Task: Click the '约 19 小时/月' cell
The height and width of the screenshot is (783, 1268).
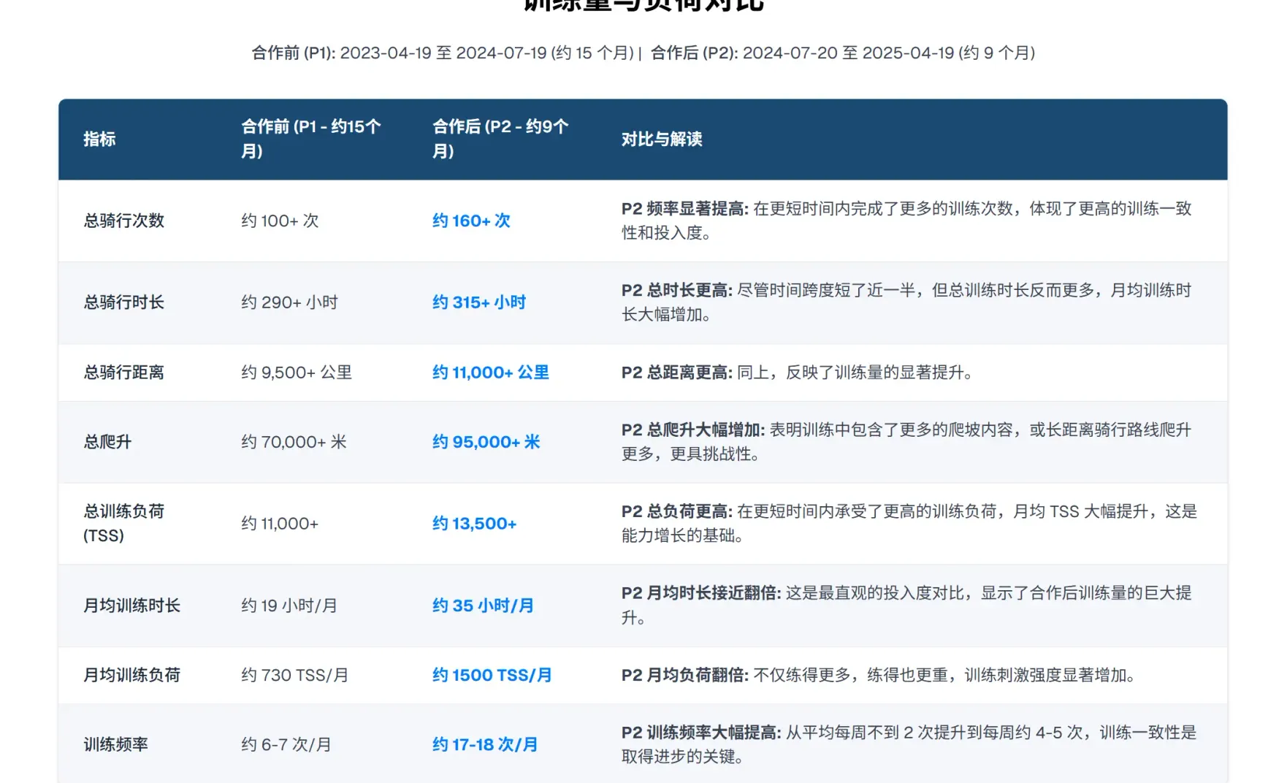Action: point(289,606)
